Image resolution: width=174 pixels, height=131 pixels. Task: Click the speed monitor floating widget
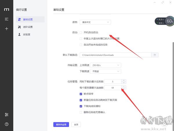pyautogui.click(x=164, y=21)
